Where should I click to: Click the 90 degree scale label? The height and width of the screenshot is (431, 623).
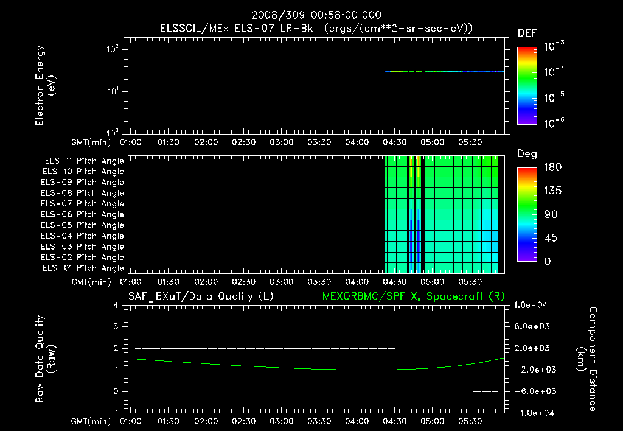click(551, 214)
